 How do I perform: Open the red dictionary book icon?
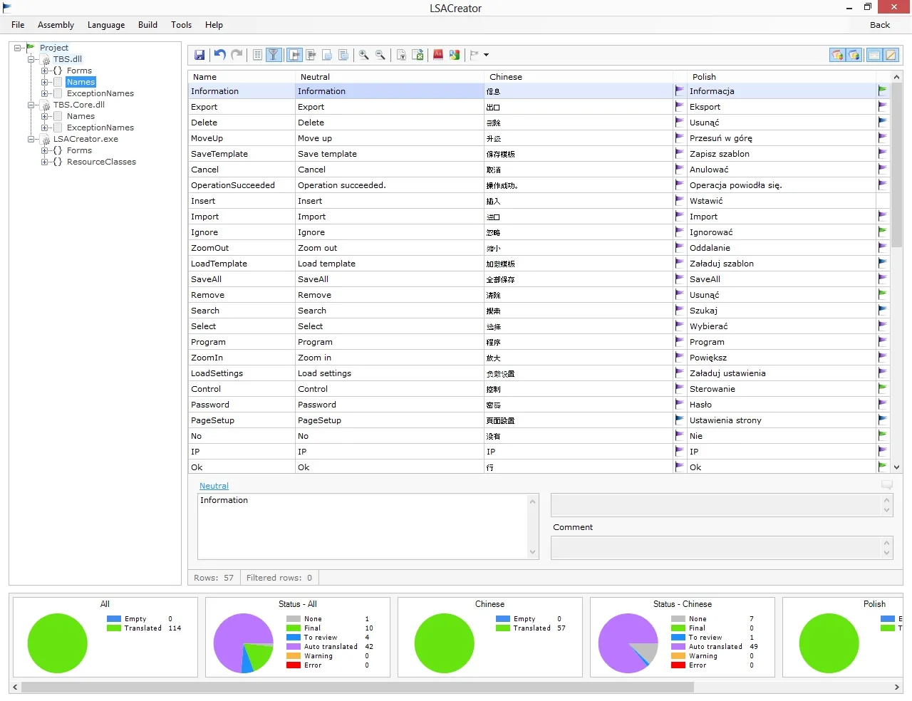pyautogui.click(x=438, y=55)
